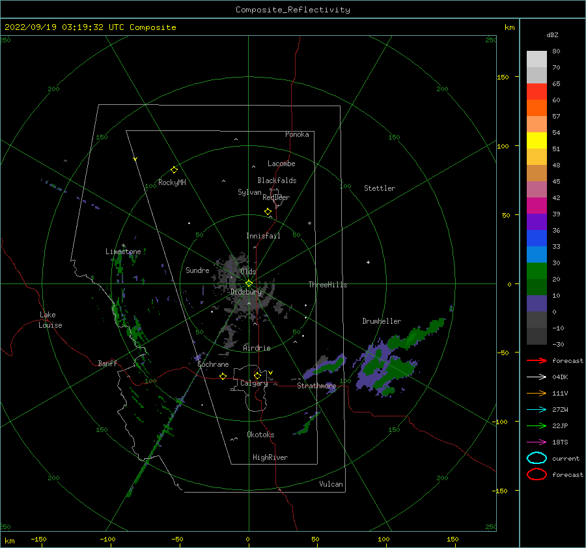
Task: Click the Ponoka town label
Action: 297,134
